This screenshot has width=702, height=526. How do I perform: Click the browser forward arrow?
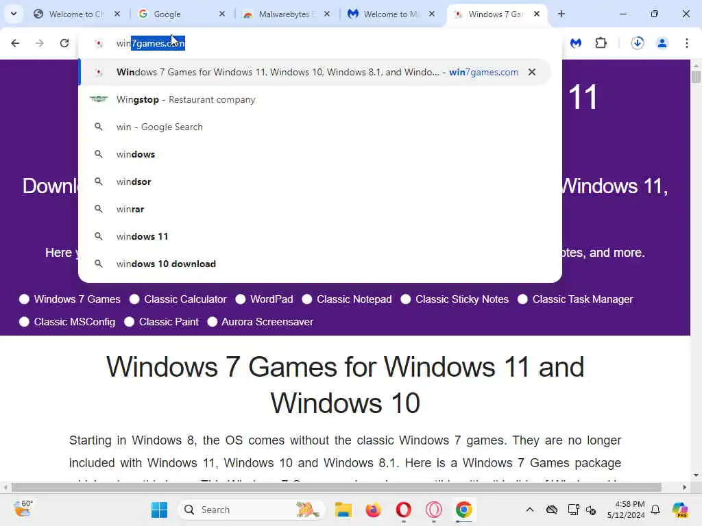[x=39, y=43]
